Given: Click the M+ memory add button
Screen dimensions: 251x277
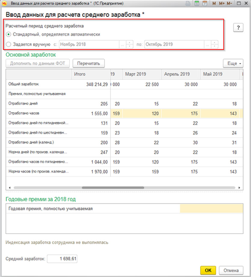Looking at the screenshot, I should [222, 3].
